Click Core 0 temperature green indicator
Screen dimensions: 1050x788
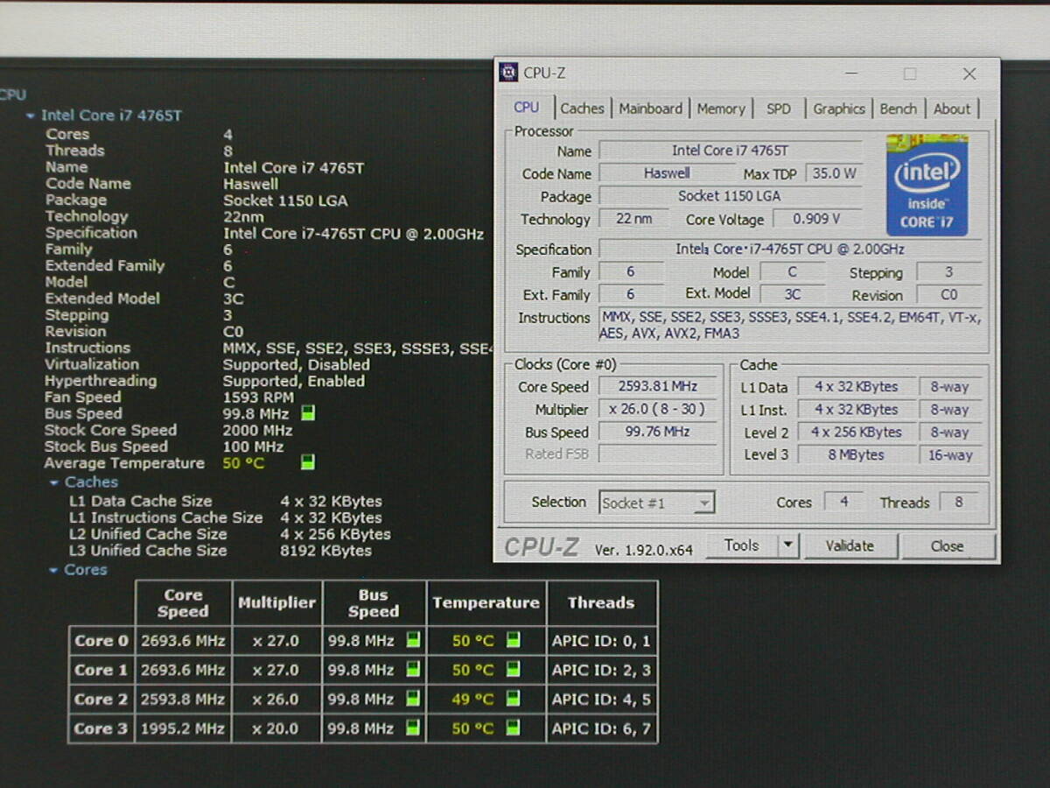point(514,640)
